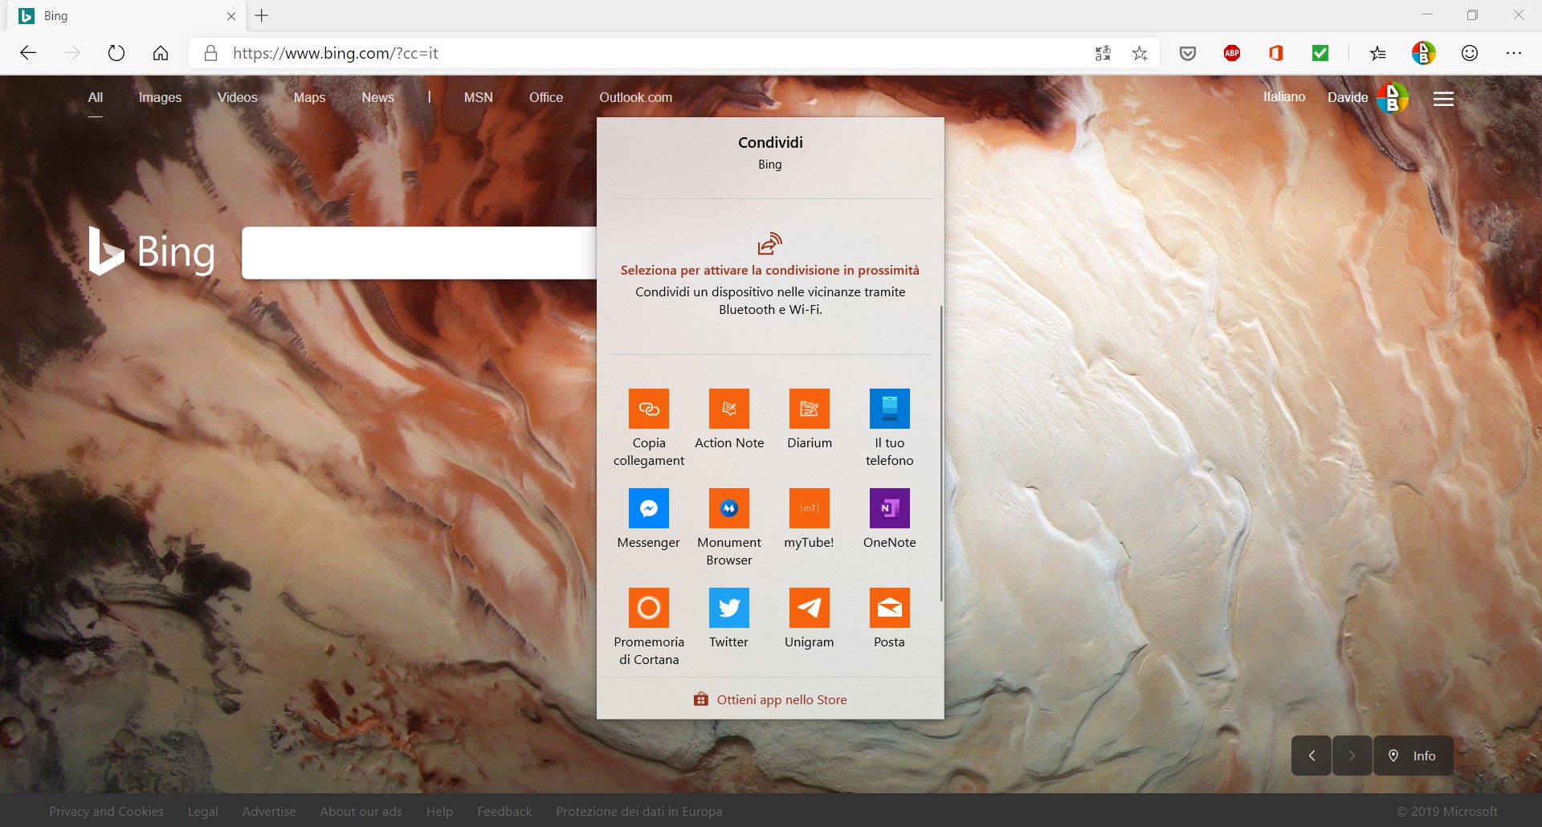The width and height of the screenshot is (1542, 827).
Task: Click the Bing logo
Action: [x=152, y=251]
